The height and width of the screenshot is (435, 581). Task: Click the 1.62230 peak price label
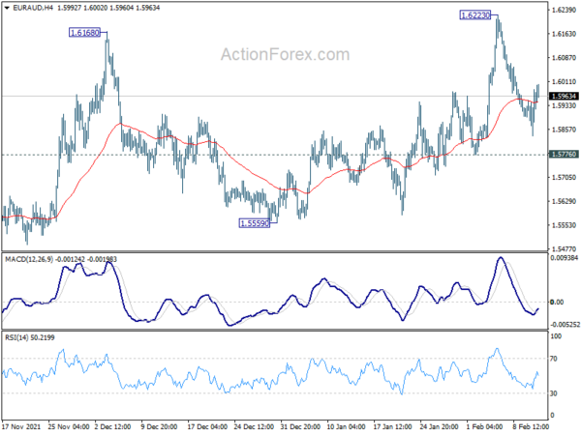pyautogui.click(x=475, y=15)
